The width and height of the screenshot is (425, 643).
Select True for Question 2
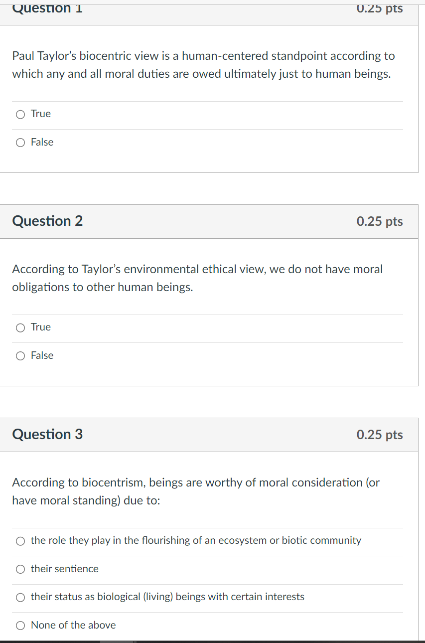point(20,327)
